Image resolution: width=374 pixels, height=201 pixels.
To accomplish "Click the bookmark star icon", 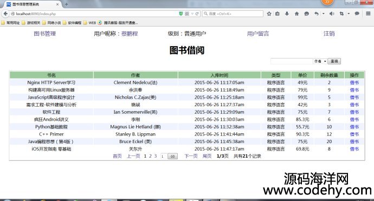I will tap(269, 14).
